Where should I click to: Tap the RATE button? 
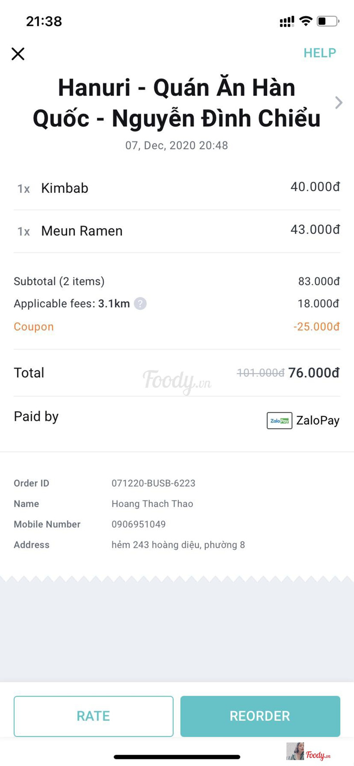click(x=93, y=716)
